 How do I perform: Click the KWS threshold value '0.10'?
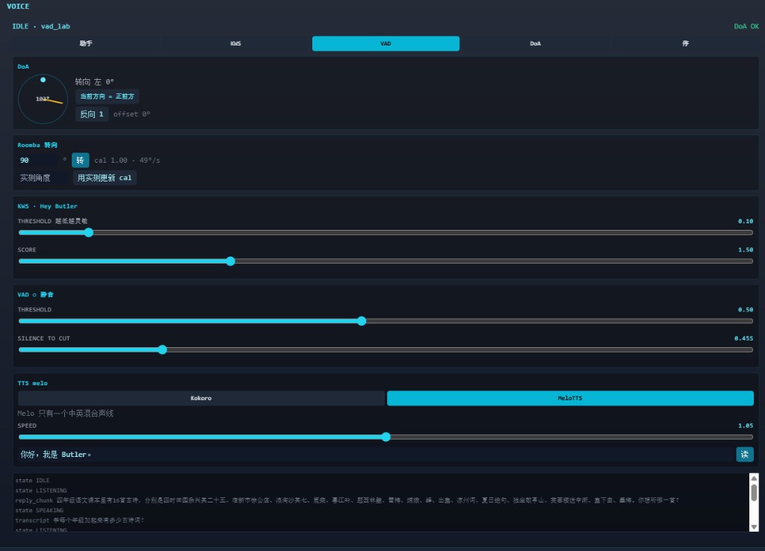click(x=745, y=222)
